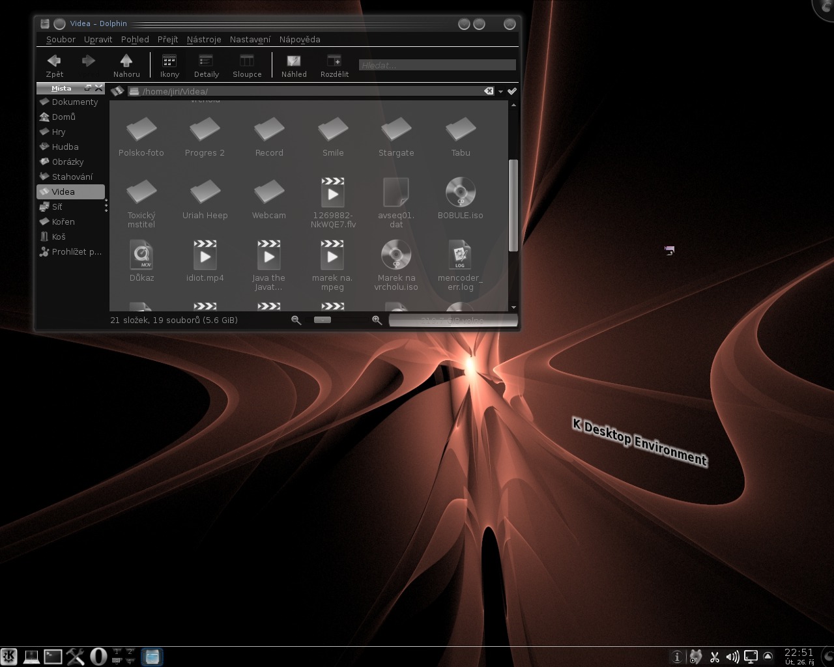
Task: Open the KDE application launcher
Action: (9, 657)
